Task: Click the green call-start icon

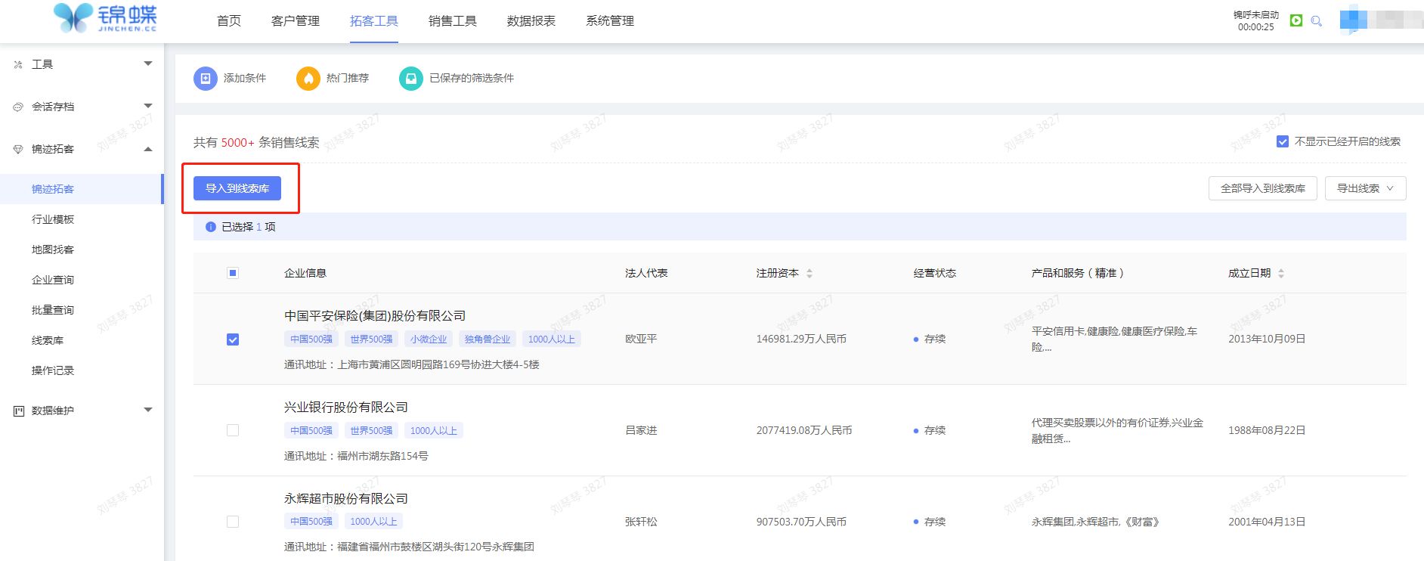Action: pyautogui.click(x=1296, y=20)
